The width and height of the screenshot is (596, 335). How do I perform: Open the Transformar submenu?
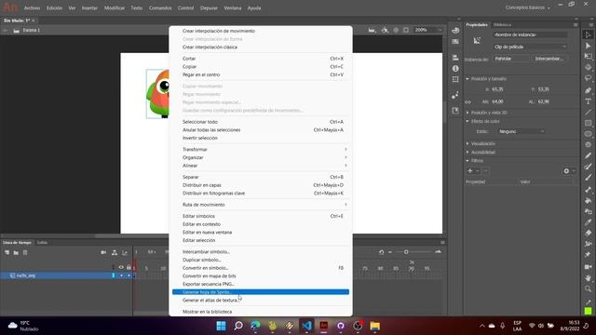click(261, 149)
